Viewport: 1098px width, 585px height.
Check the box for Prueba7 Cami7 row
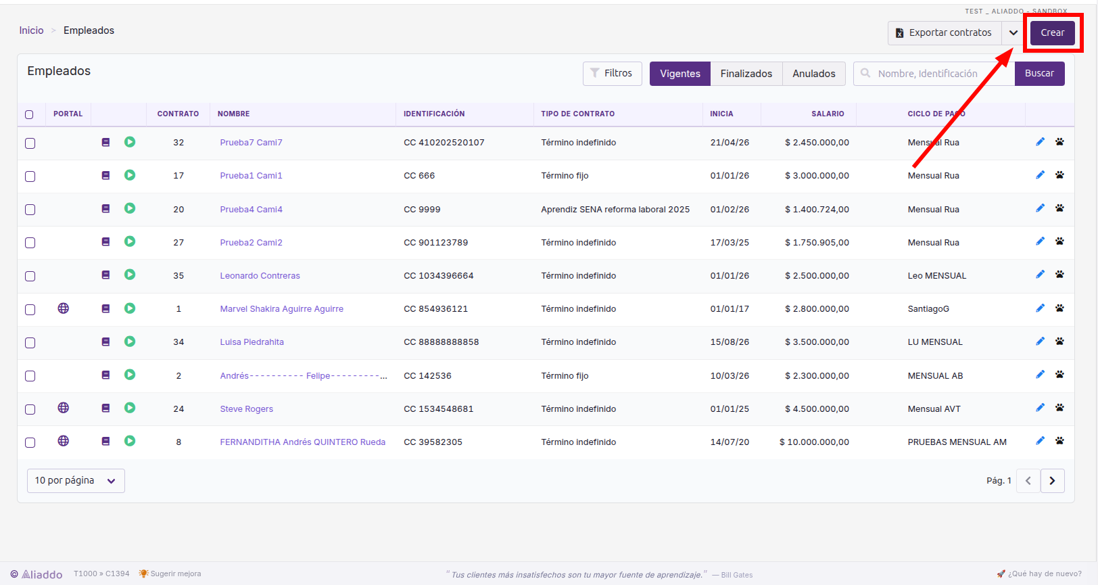(30, 143)
